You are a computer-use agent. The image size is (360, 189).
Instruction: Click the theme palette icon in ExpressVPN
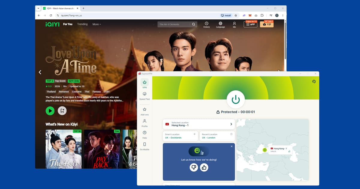314,82
